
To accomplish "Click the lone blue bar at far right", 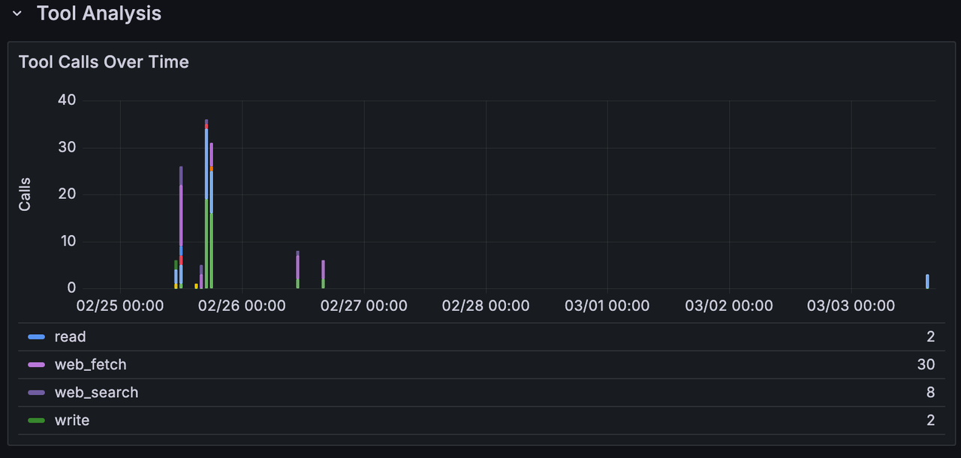I will (927, 282).
